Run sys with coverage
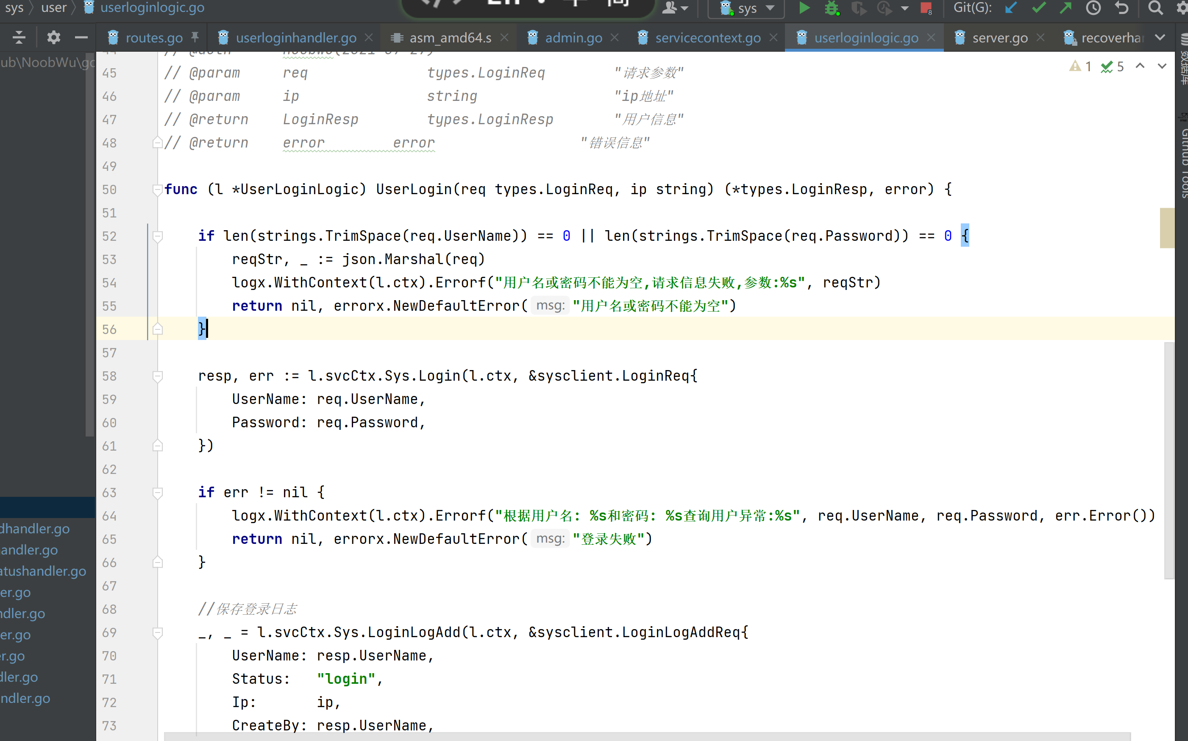The image size is (1188, 741). point(858,8)
